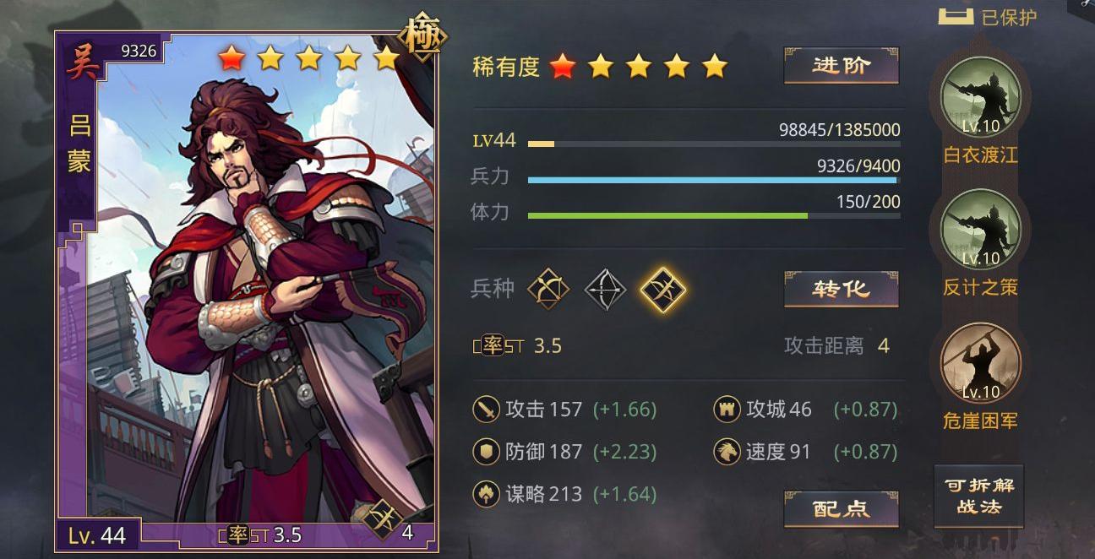
Task: Click the LV44 experience progress bar
Action: point(714,144)
